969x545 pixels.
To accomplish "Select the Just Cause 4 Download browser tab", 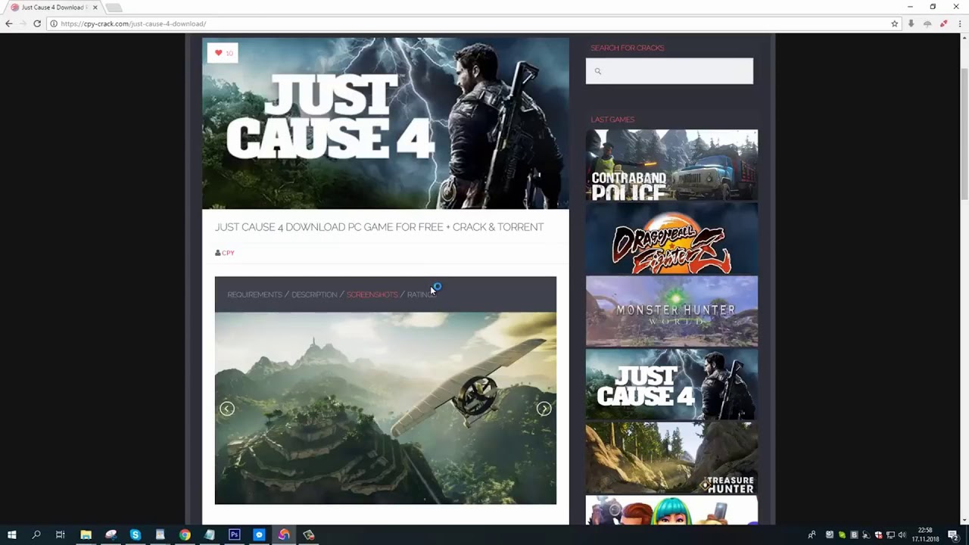I will 53,8.
